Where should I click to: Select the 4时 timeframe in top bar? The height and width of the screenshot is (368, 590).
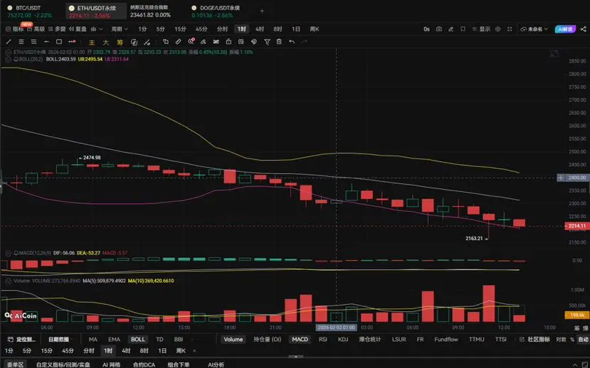(260, 29)
